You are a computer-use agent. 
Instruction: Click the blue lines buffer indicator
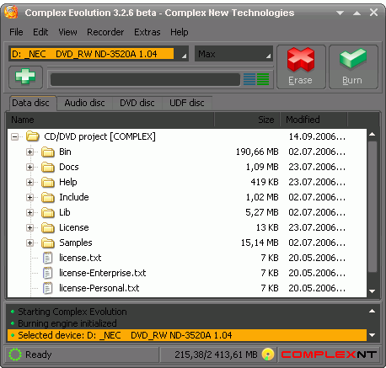(249, 79)
